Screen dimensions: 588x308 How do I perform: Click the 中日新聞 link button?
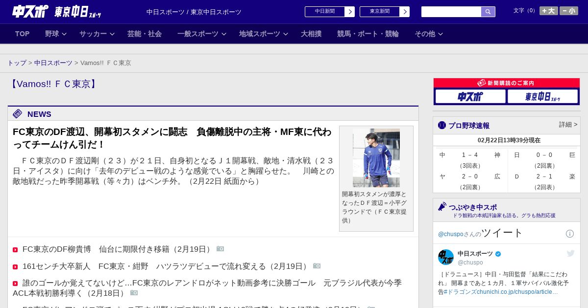[x=325, y=12]
